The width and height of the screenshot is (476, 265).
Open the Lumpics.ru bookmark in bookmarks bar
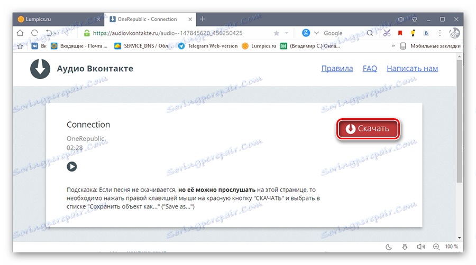click(259, 46)
